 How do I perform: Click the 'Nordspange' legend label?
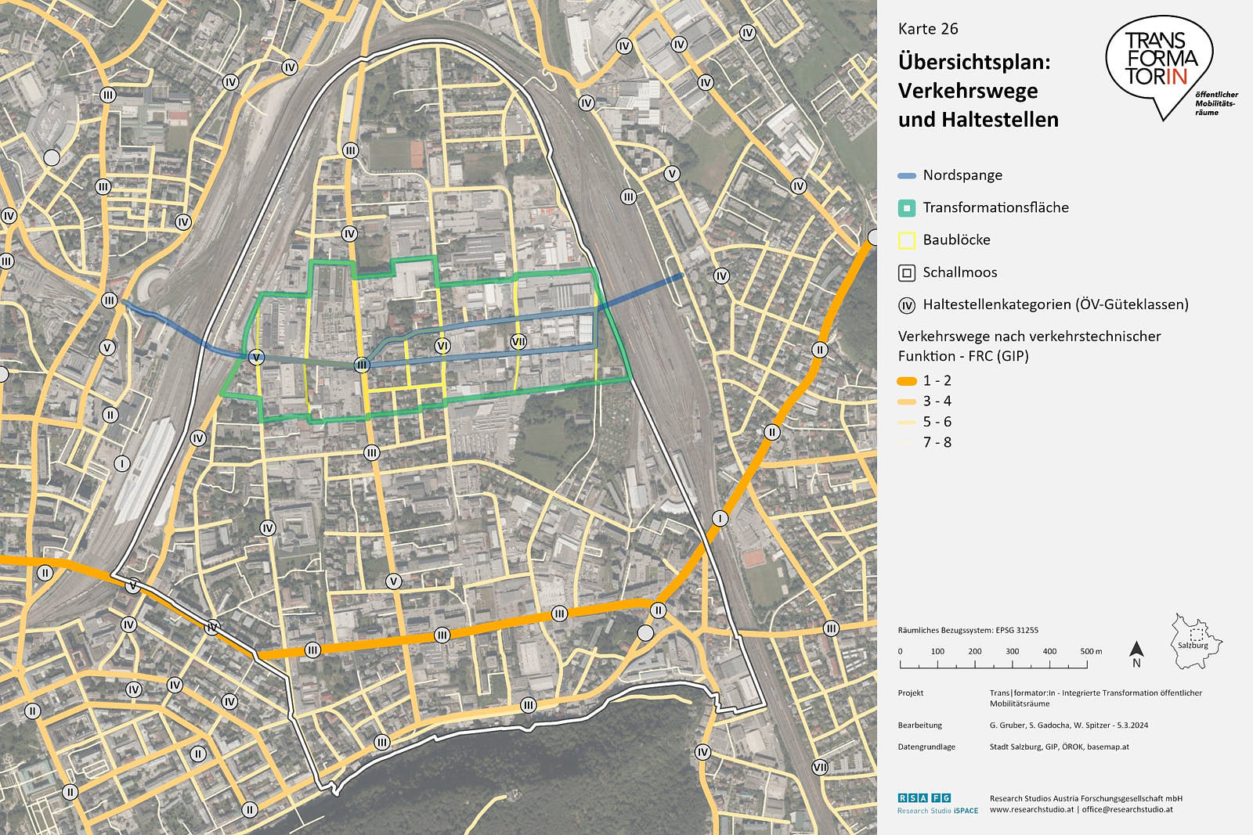[x=962, y=175]
